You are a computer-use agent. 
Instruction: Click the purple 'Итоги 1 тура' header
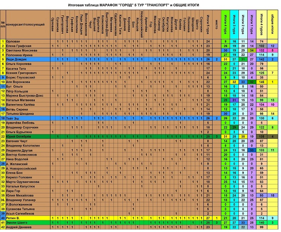tap(252, 24)
